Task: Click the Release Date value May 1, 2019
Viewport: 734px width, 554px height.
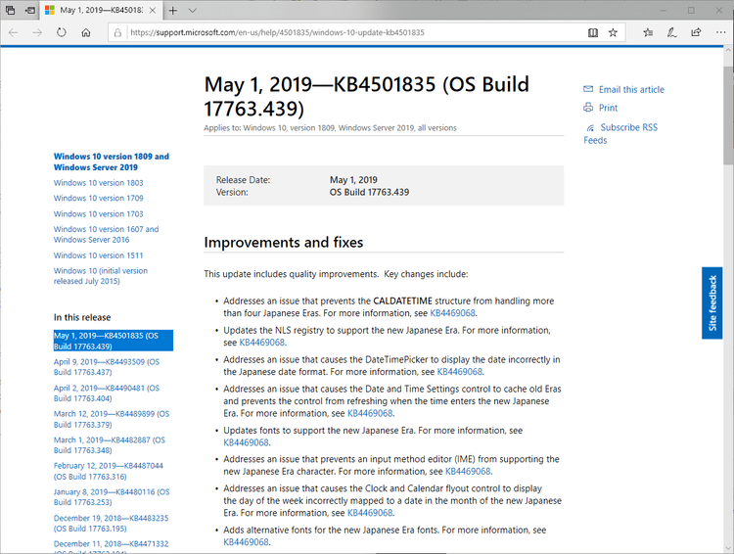Action: 353,180
